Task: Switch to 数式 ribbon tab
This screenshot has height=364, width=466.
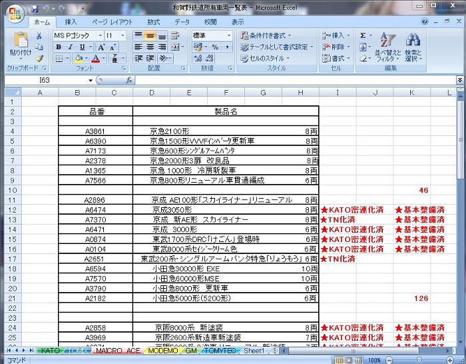Action: tap(154, 22)
